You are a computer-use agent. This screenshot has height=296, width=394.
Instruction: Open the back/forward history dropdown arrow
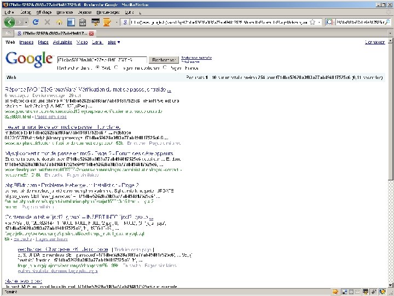click(26, 22)
